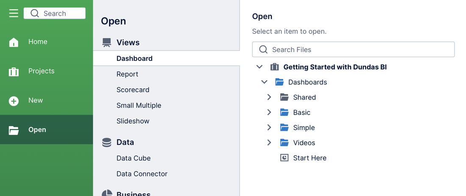Expand the Basic folder
Screen dimensions: 466x196
pos(269,112)
